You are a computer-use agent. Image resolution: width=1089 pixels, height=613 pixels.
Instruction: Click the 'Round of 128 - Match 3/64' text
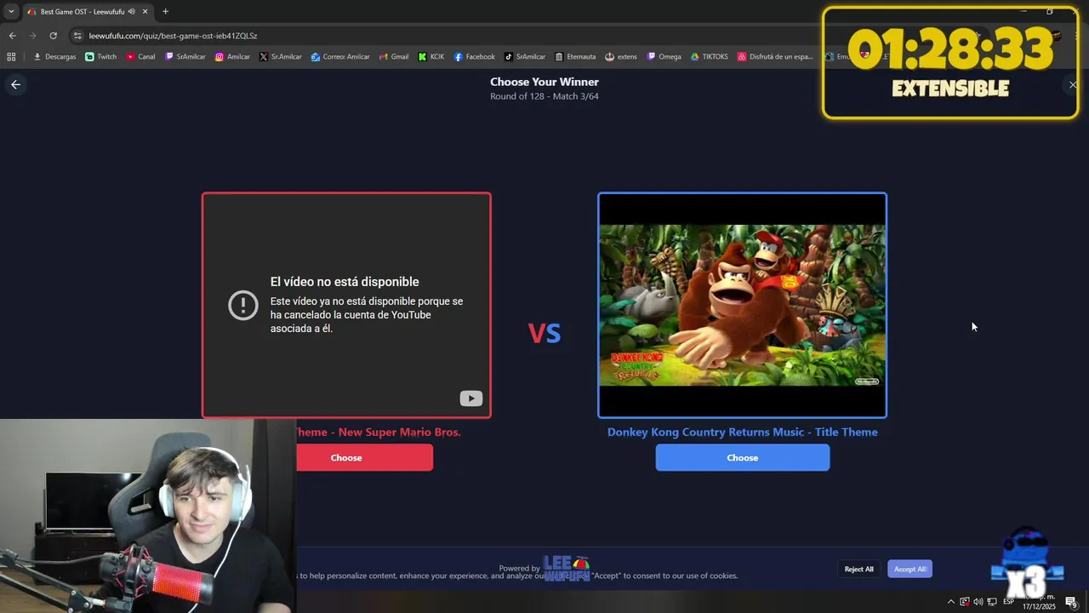pyautogui.click(x=544, y=96)
